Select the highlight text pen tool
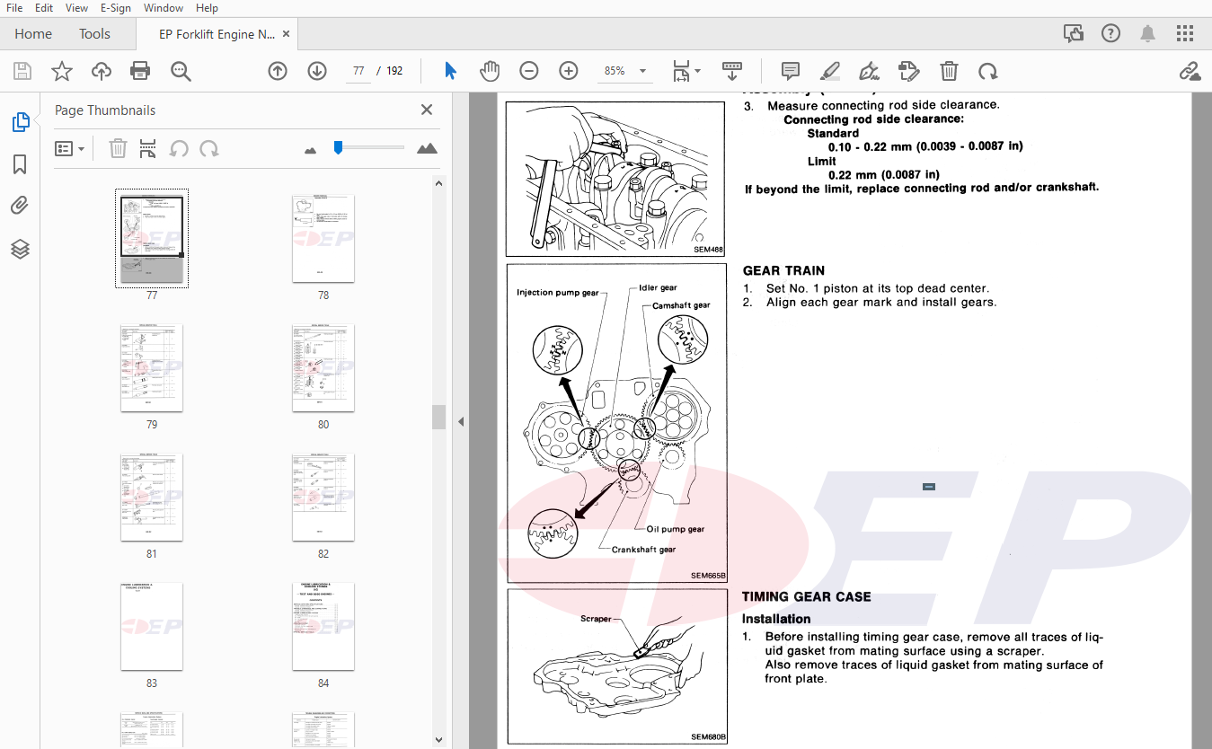 coord(830,71)
